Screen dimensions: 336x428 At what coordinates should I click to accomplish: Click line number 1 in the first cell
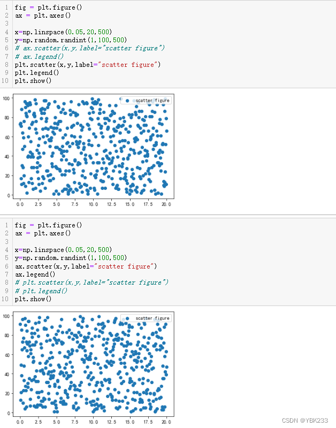pyautogui.click(x=6, y=7)
